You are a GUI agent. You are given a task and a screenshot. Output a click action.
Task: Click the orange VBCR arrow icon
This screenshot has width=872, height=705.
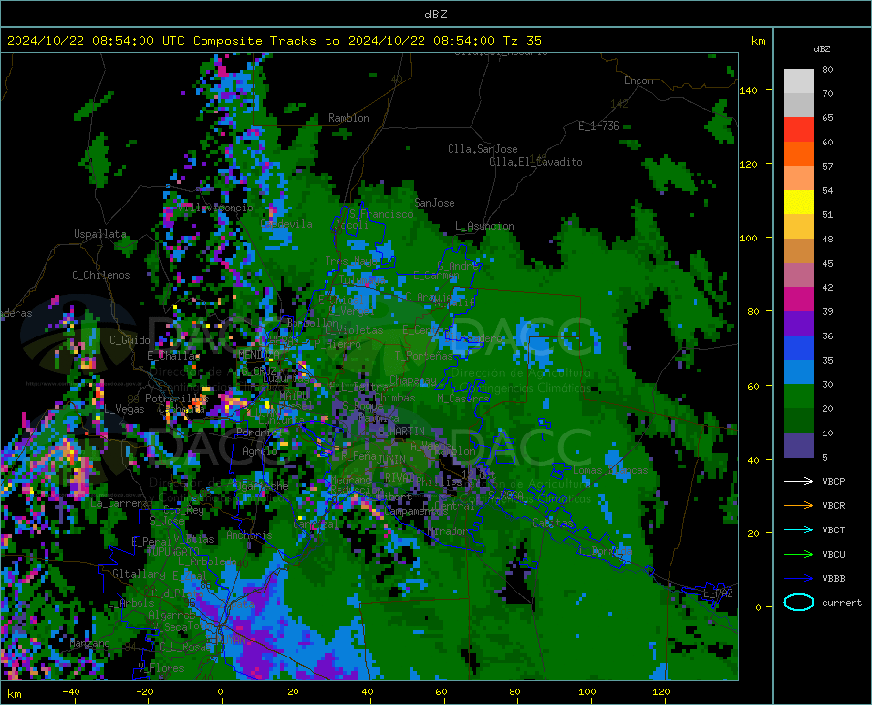798,506
